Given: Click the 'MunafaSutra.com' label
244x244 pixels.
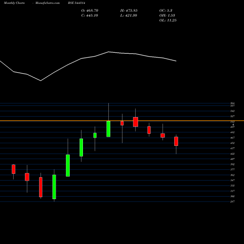Looking at the screenshot, I should point(47,3).
